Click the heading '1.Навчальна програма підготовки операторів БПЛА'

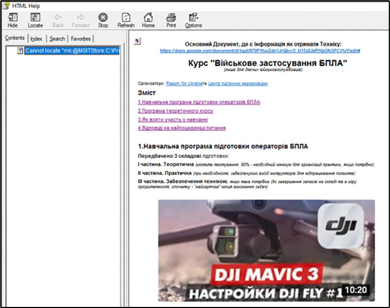click(x=223, y=146)
